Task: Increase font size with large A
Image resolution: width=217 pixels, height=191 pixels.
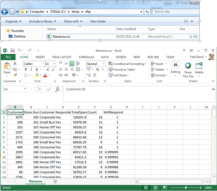Action: (48, 69)
